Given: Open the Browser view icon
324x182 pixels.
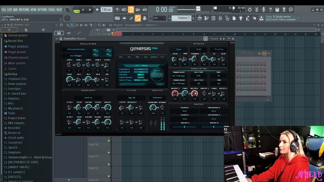Looking at the screenshot, I should click(227, 18).
